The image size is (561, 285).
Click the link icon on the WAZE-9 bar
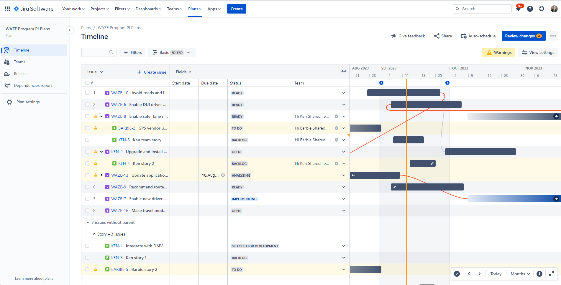click(394, 187)
